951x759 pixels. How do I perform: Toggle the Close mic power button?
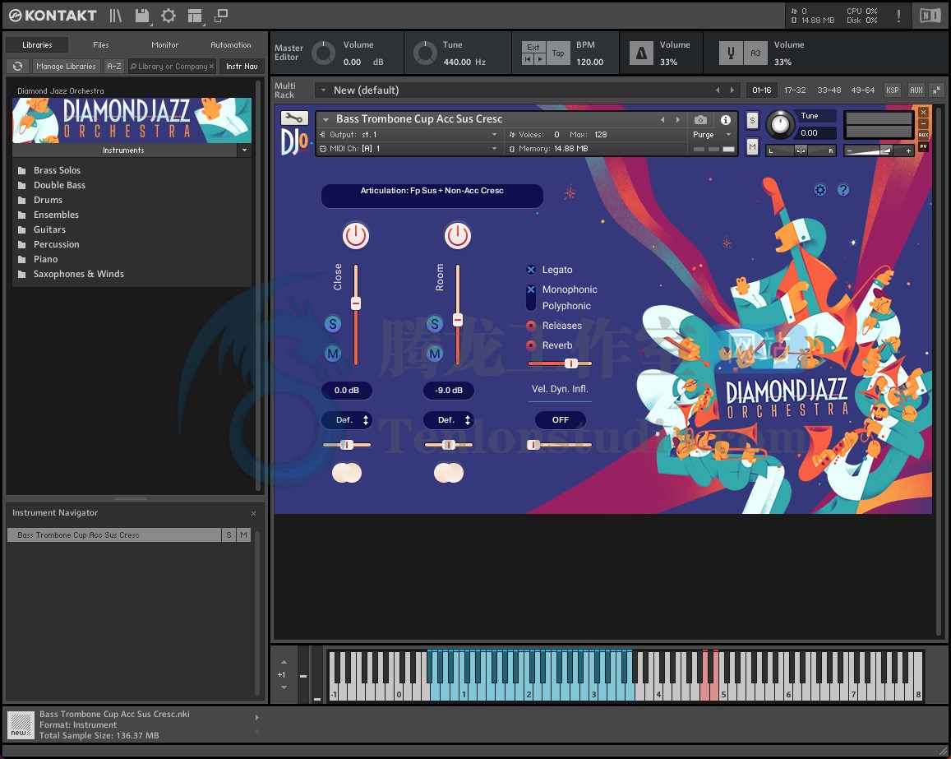tap(356, 236)
